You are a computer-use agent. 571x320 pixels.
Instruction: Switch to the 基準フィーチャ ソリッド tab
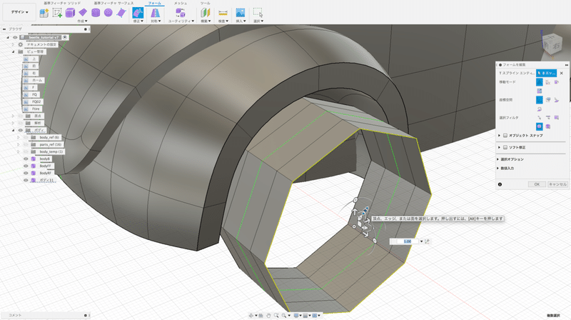click(x=62, y=3)
